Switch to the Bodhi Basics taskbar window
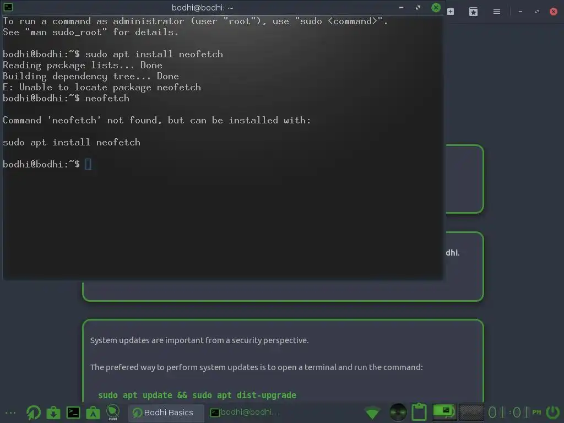 point(166,413)
